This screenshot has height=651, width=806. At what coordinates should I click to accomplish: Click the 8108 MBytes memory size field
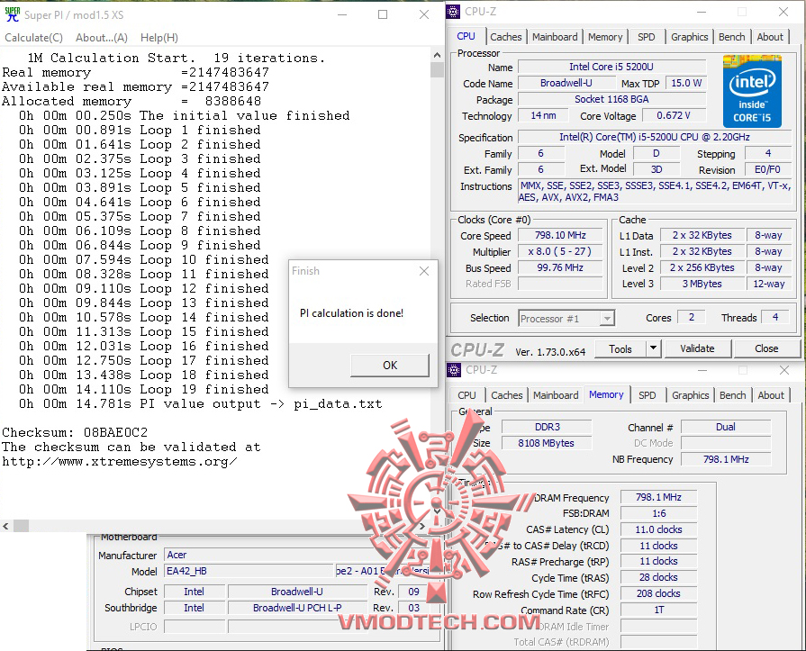click(547, 443)
